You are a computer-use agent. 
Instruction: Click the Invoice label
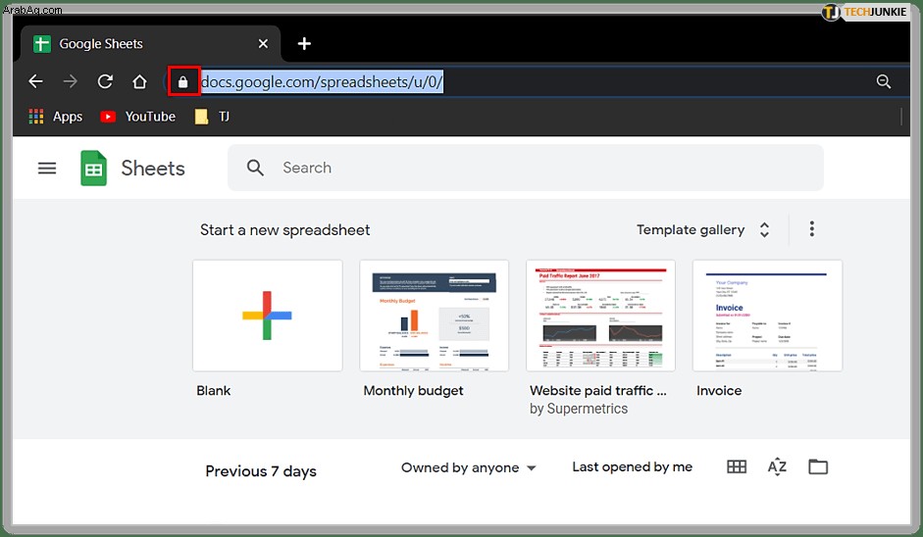pyautogui.click(x=719, y=391)
